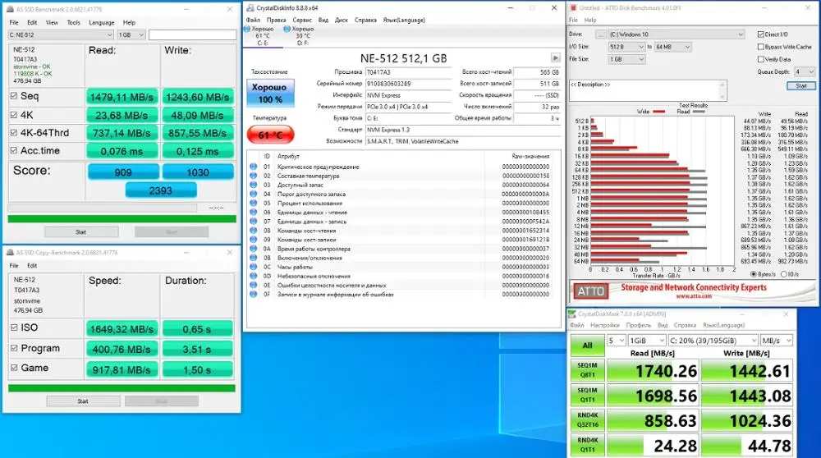This screenshot has width=821, height=458.
Task: Toggle the Program copy test checkbox
Action: point(14,348)
